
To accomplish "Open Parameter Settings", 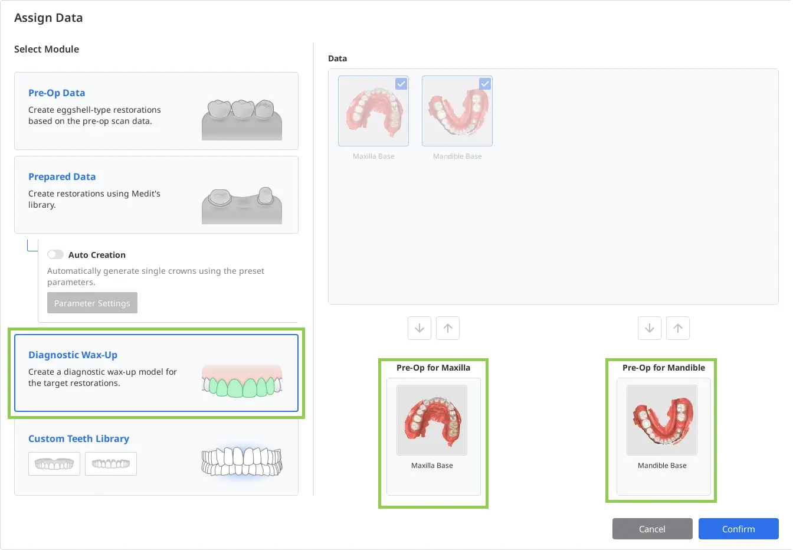I will click(92, 303).
